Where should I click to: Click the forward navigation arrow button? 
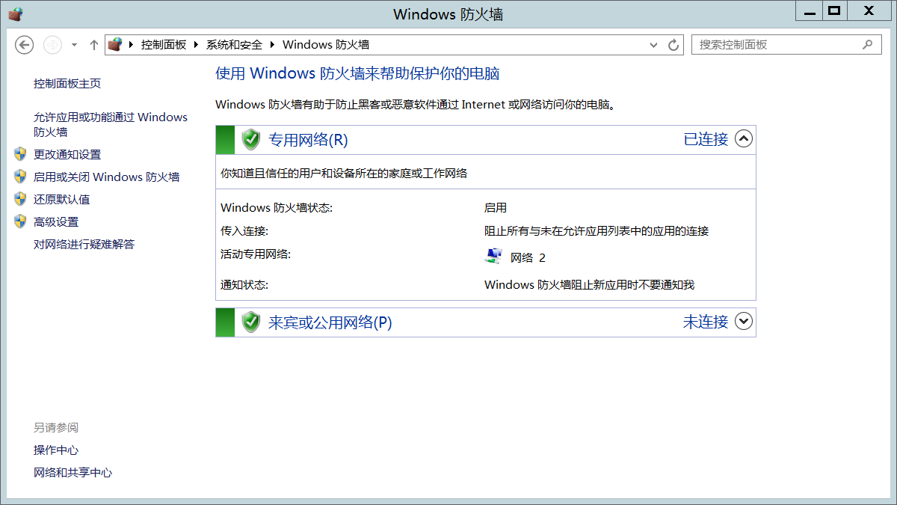coord(52,45)
